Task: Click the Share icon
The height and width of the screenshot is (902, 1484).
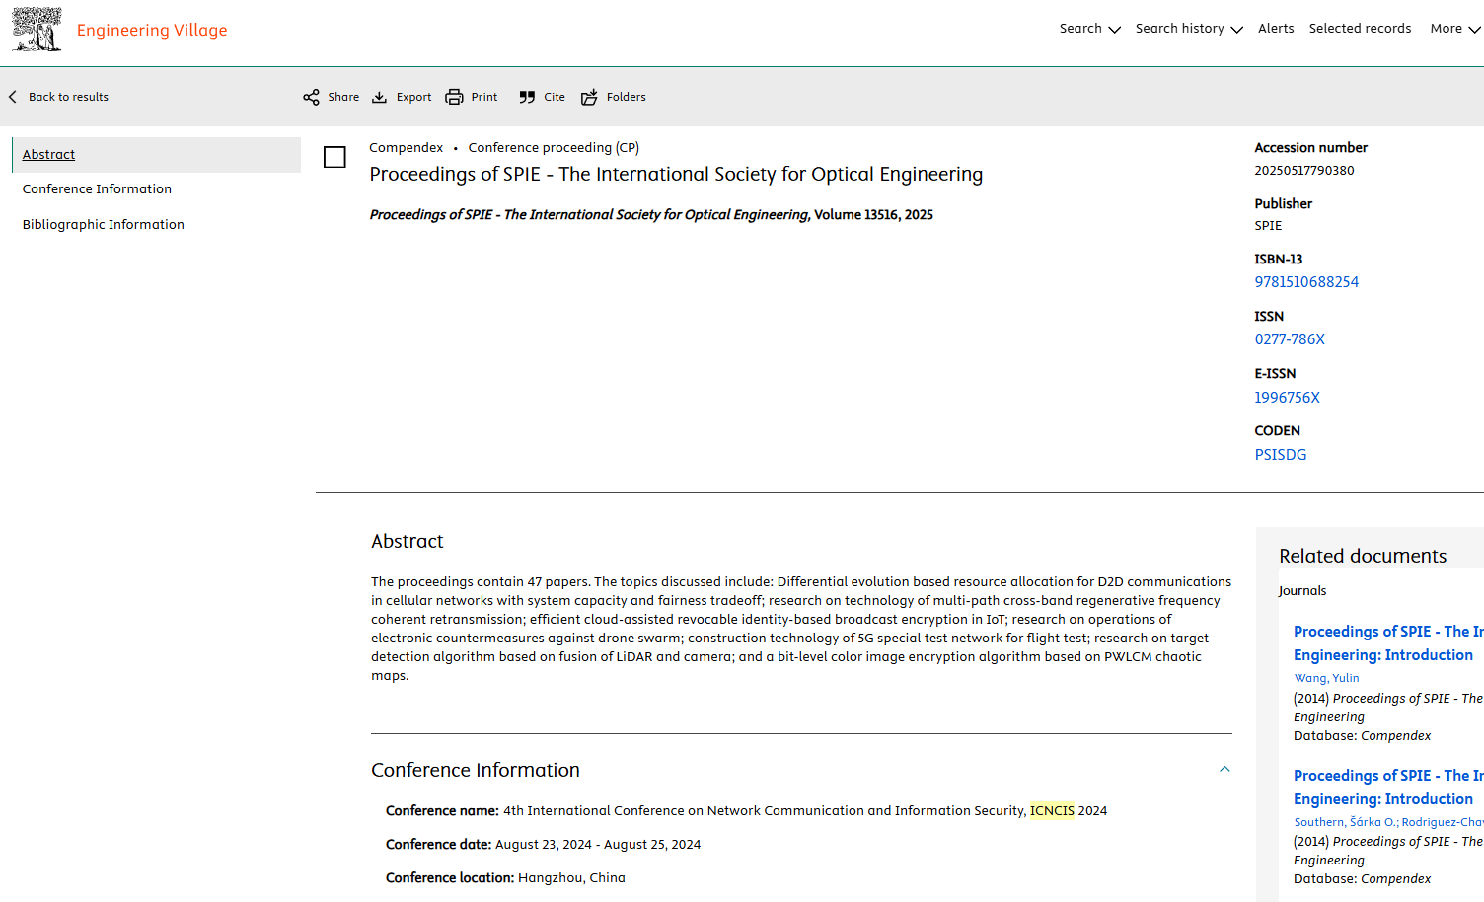Action: [x=311, y=97]
